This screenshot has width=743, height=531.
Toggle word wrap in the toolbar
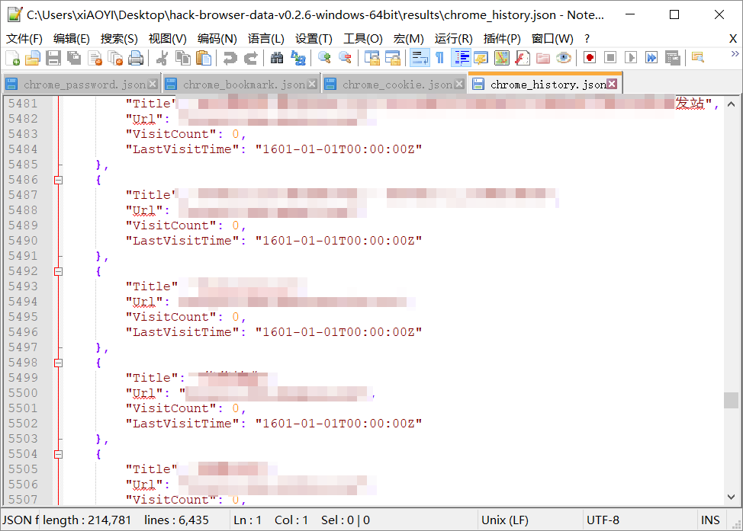(x=420, y=58)
